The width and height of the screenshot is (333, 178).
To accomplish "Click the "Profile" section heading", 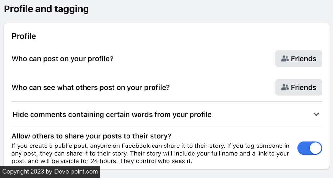I will tap(24, 36).
